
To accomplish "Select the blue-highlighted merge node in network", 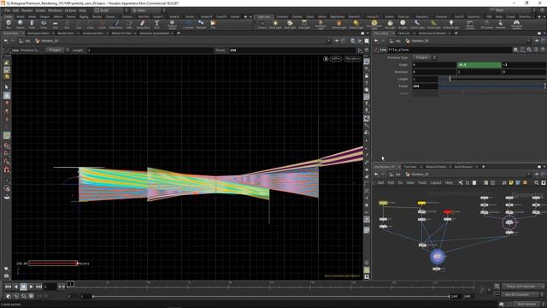I will tap(437, 257).
